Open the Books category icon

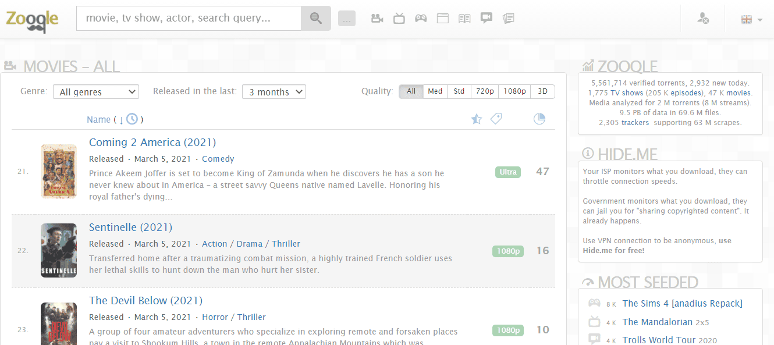[x=464, y=19]
